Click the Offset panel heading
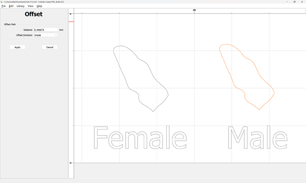The height and width of the screenshot is (183, 306). click(x=34, y=14)
